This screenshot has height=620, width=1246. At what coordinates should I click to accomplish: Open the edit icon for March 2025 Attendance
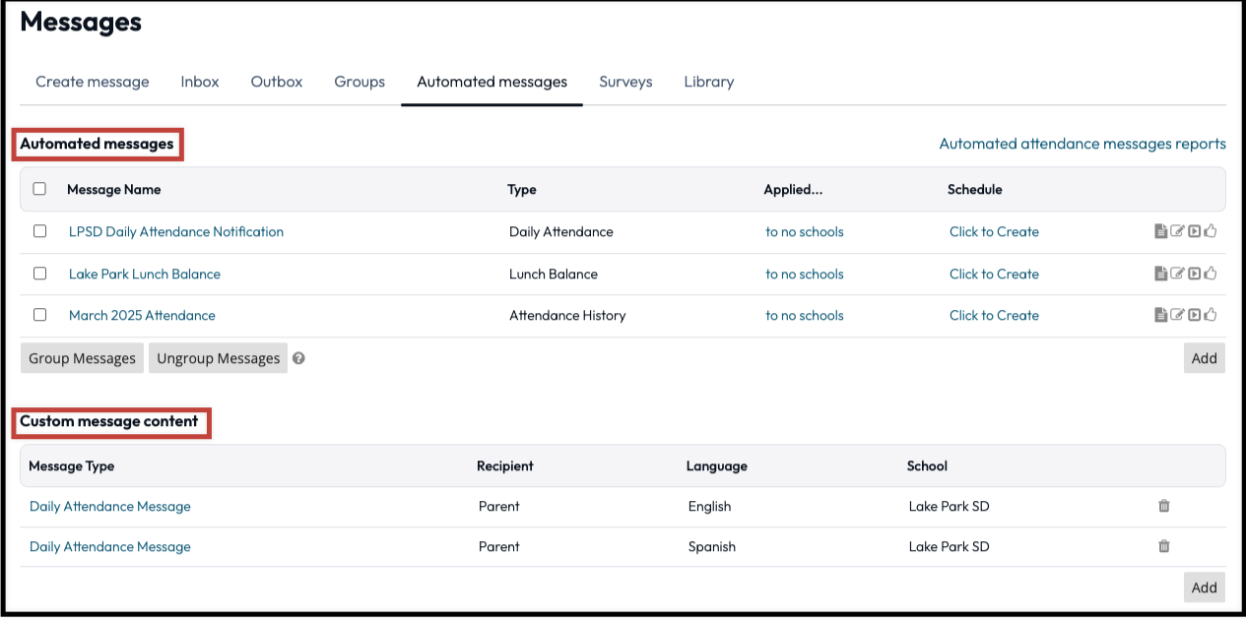pos(1178,314)
